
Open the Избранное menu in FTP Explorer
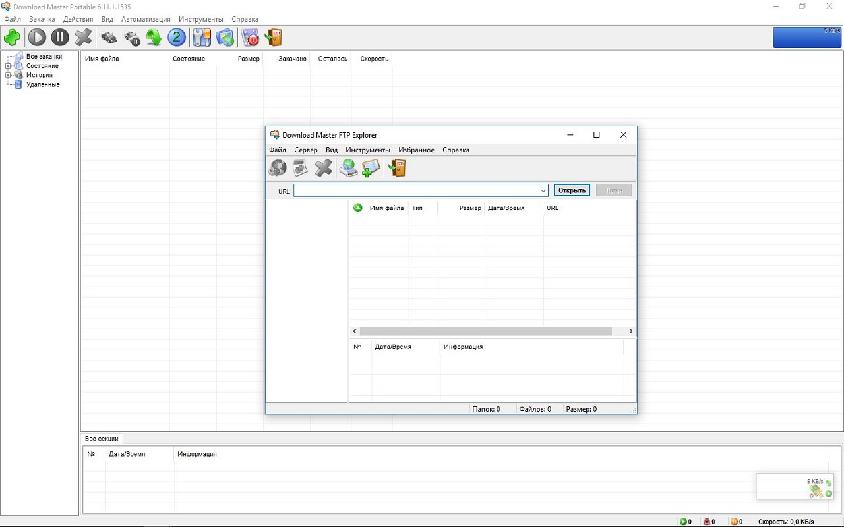pyautogui.click(x=416, y=150)
